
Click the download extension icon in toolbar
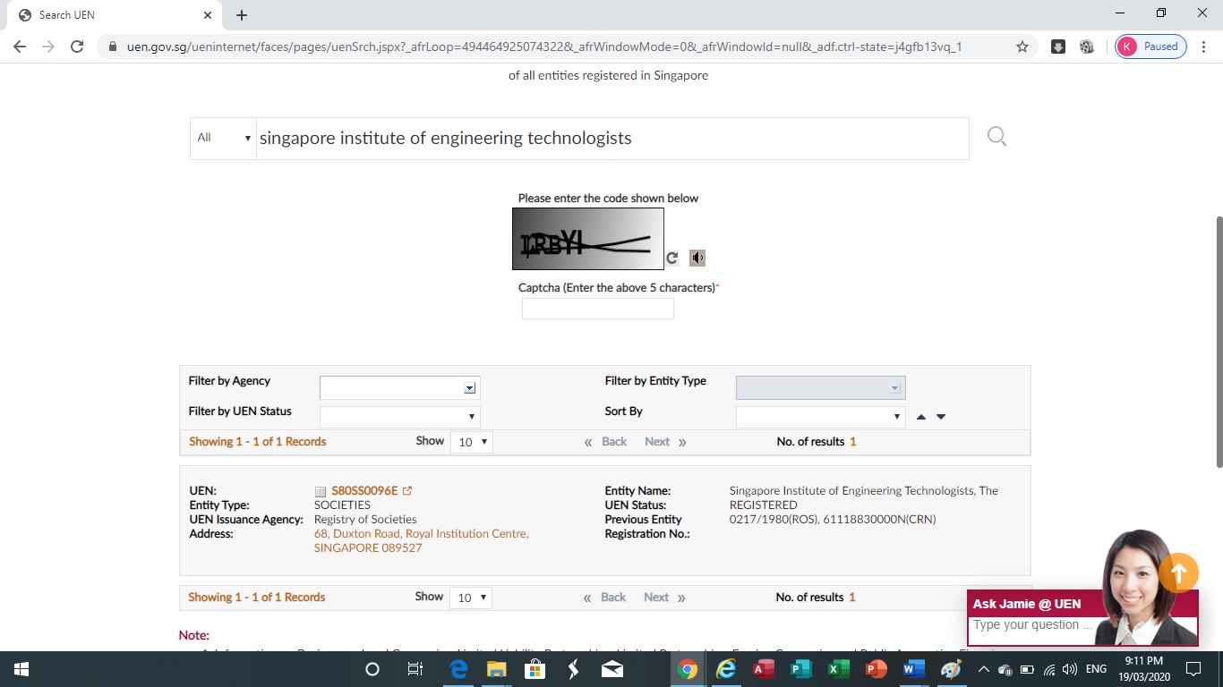click(1058, 47)
